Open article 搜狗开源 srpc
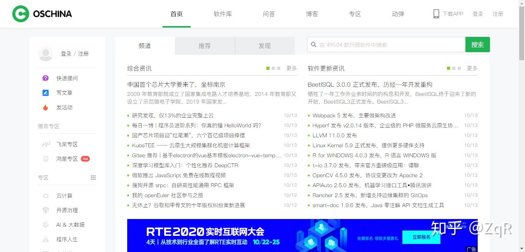 pyautogui.click(x=183, y=185)
